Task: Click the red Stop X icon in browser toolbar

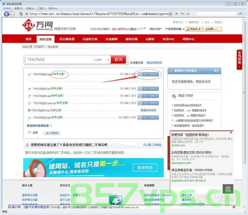Action: [188, 14]
